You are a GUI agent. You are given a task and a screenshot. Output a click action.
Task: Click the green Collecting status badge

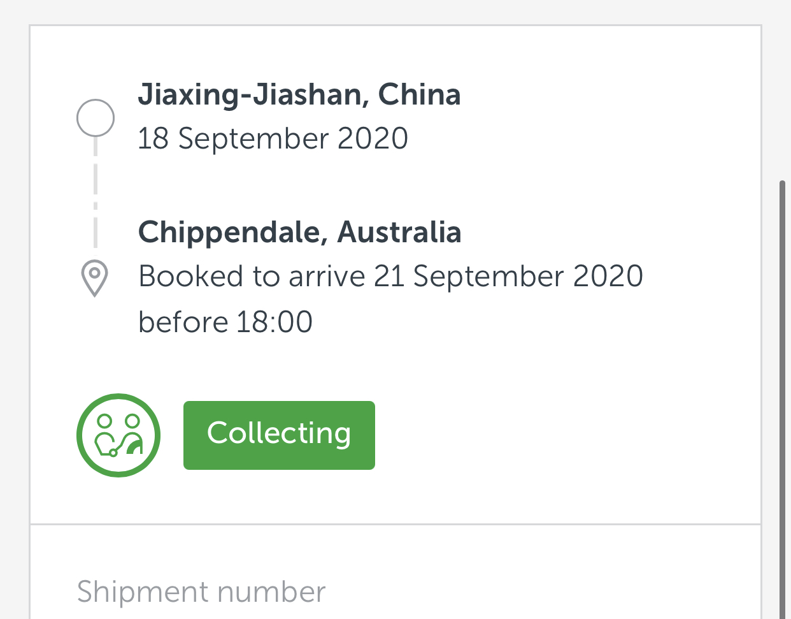coord(279,435)
